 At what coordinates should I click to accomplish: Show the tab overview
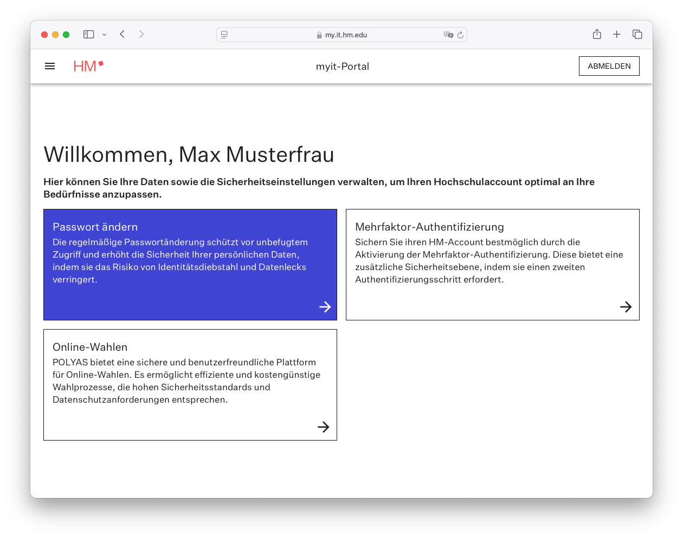637,35
